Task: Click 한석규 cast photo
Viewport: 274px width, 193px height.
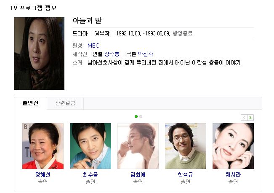Action: pyautogui.click(x=186, y=146)
